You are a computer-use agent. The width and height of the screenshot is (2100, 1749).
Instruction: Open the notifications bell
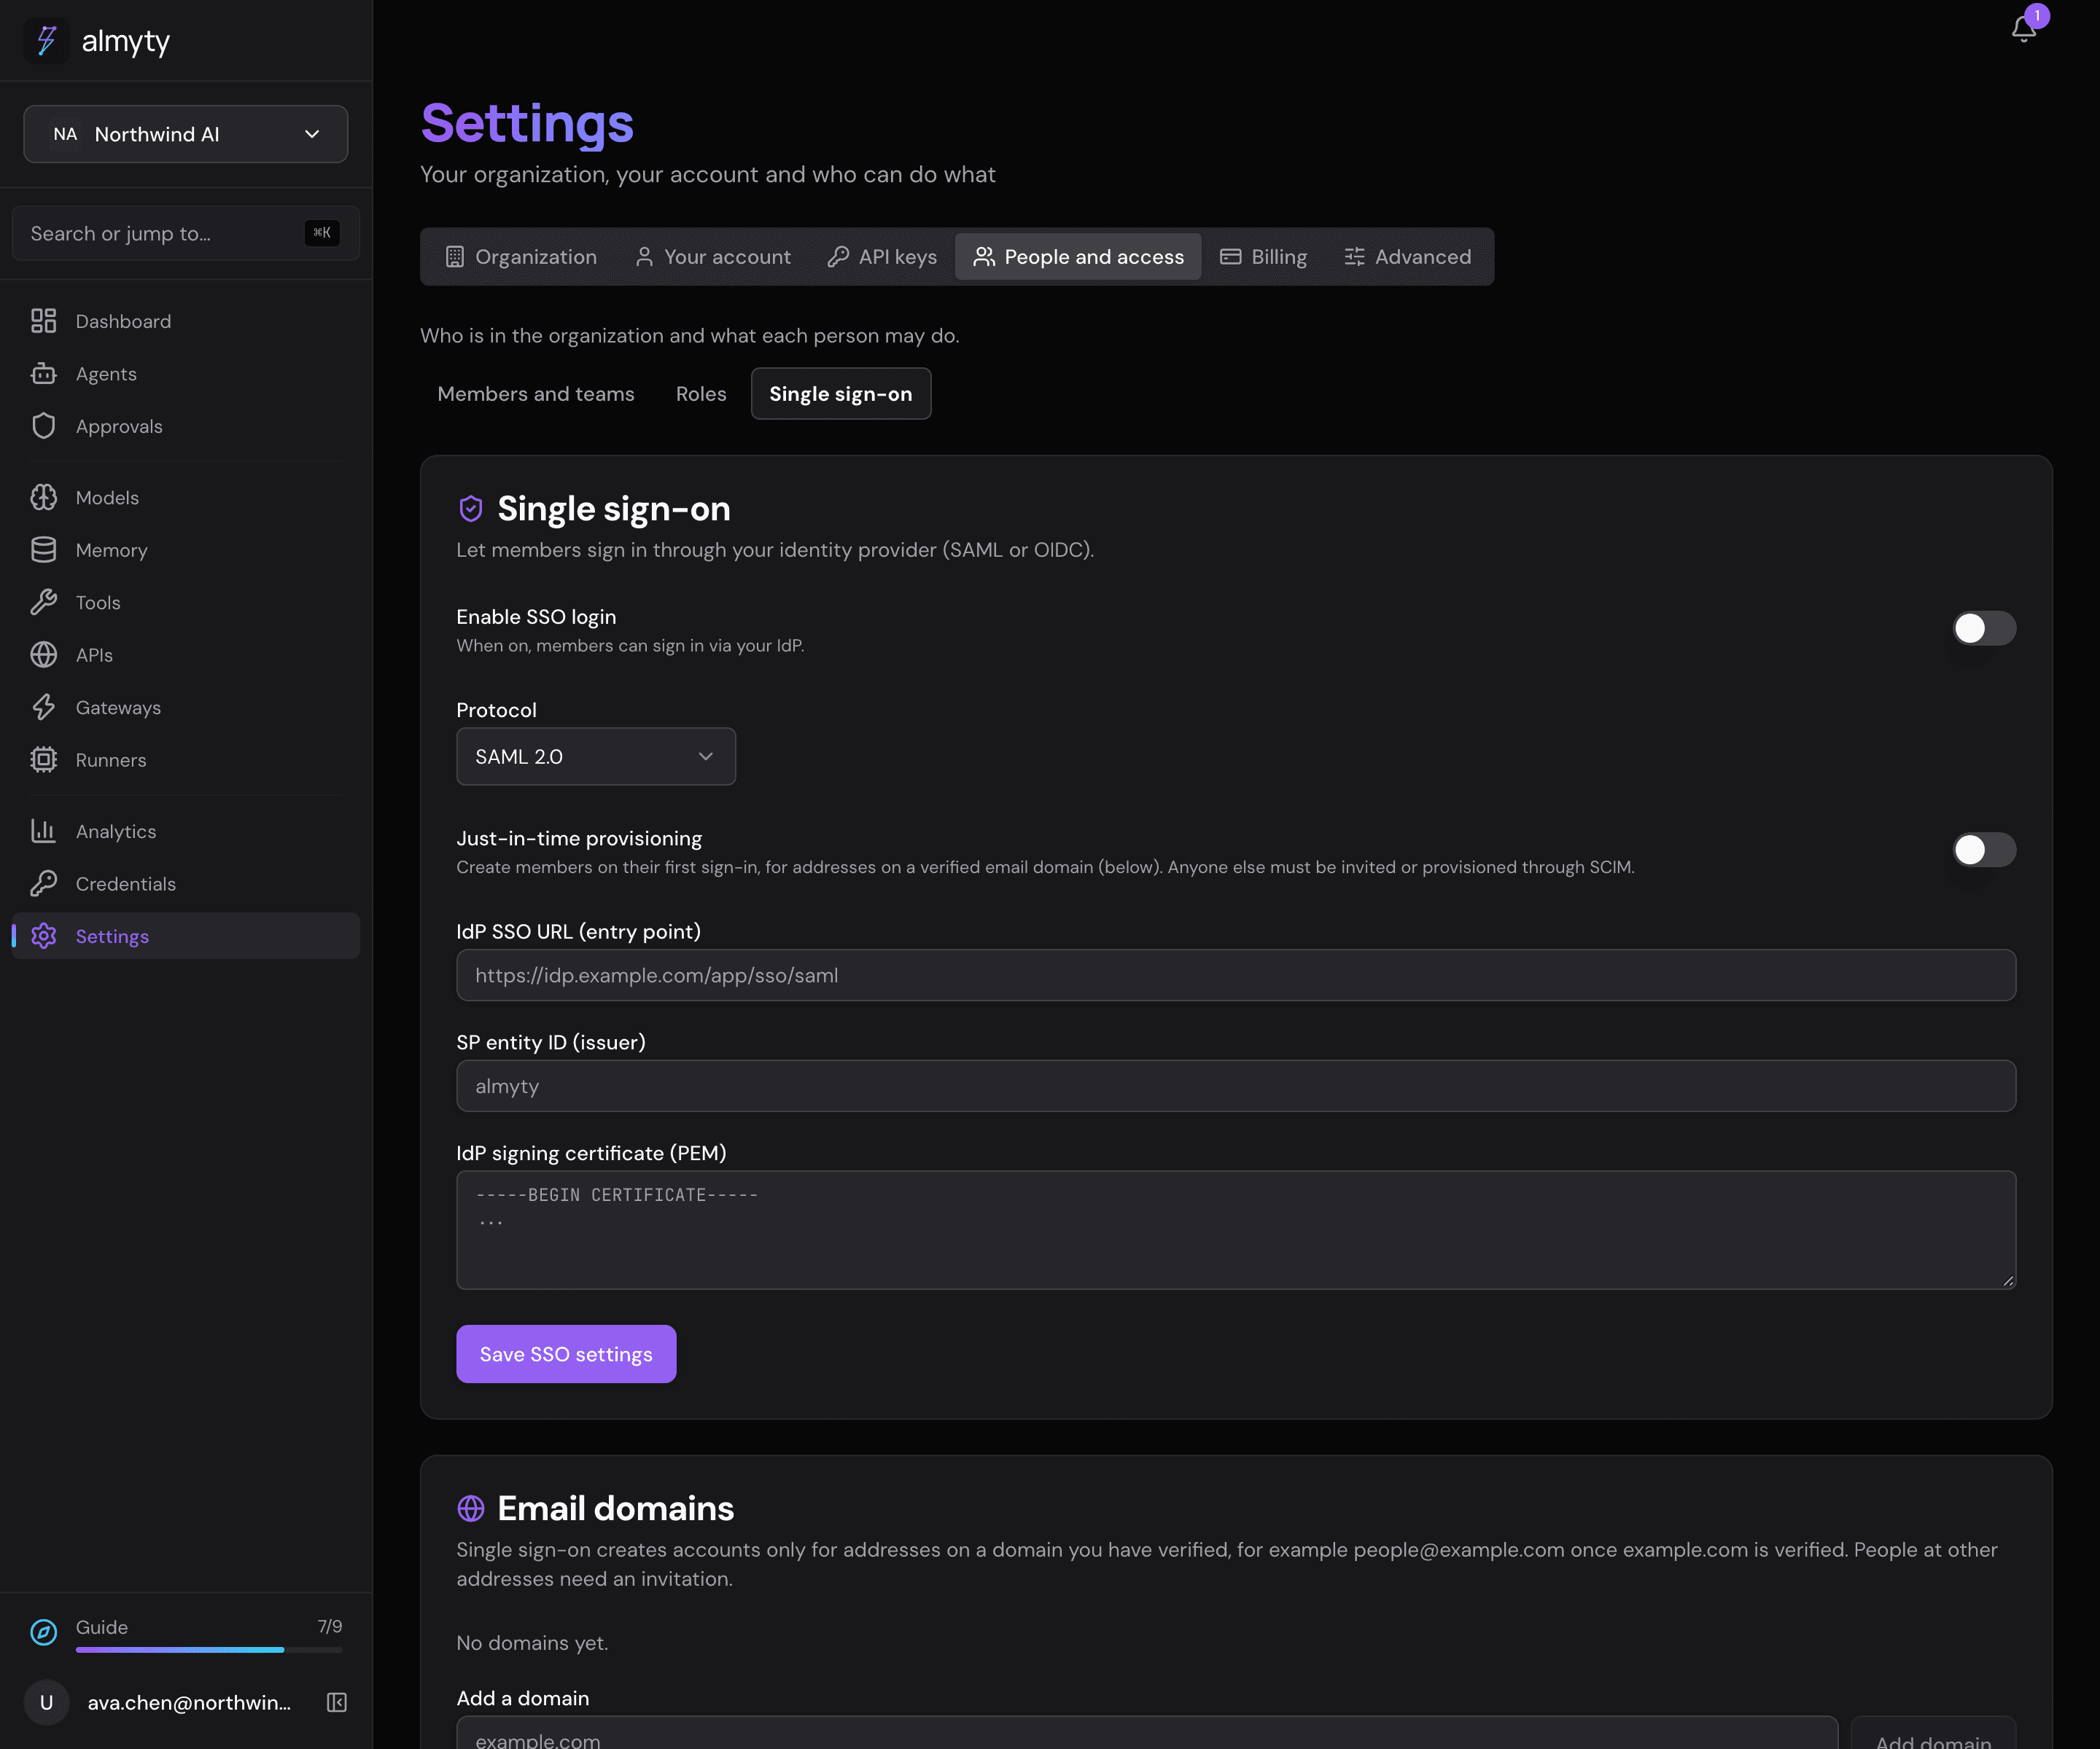click(2023, 29)
